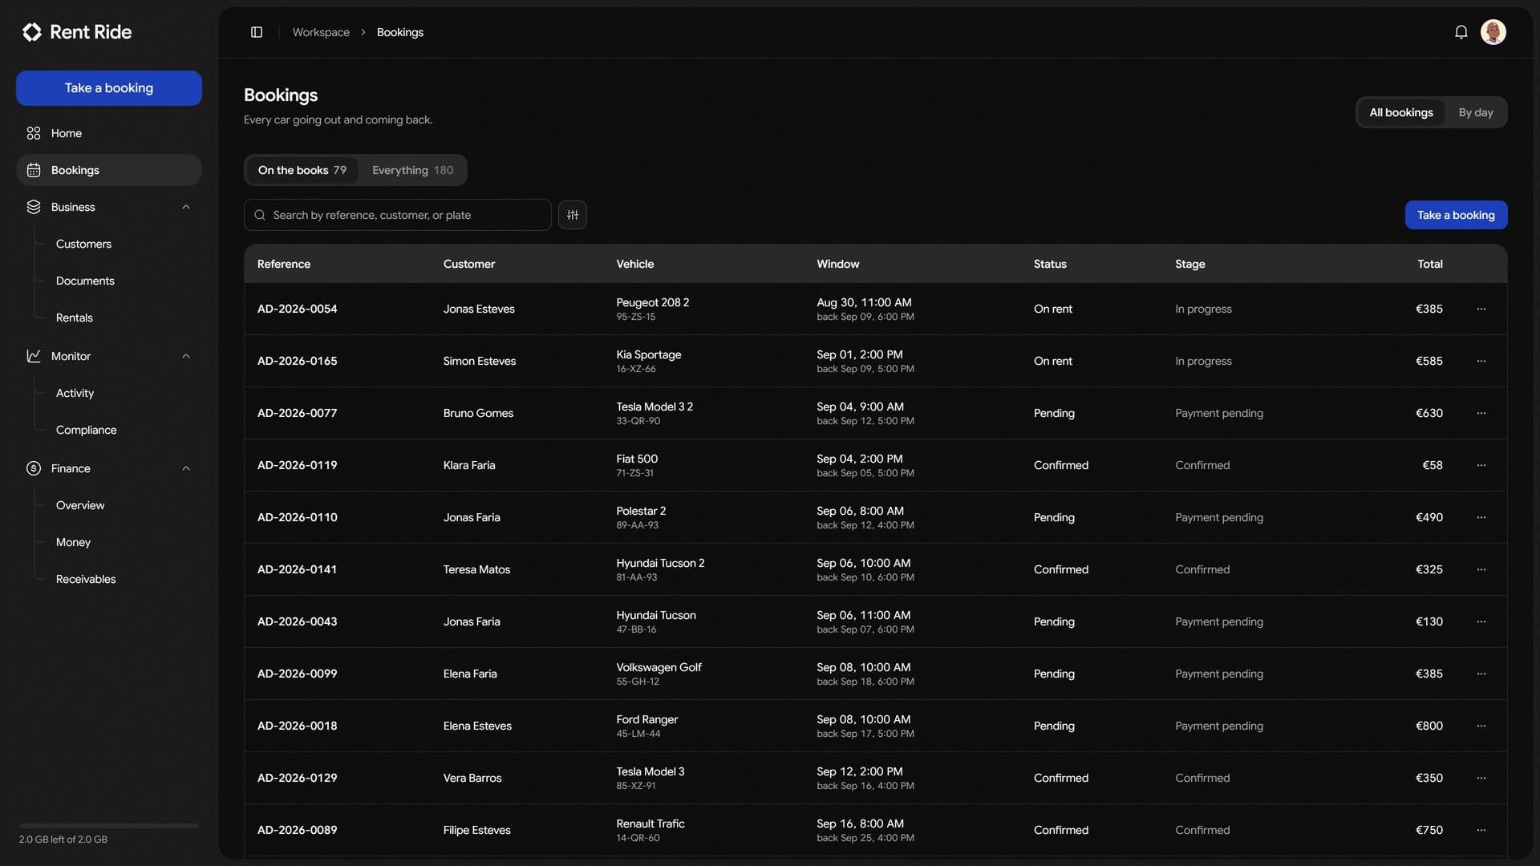This screenshot has height=866, width=1540.
Task: Collapse the Business section chevron
Action: 186,207
